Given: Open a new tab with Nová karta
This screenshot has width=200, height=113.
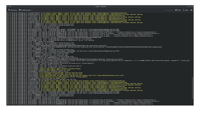Looking at the screenshot, I should click(12, 10).
